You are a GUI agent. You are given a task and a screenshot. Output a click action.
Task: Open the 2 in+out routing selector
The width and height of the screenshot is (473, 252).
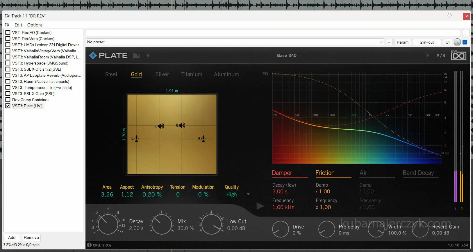(426, 42)
